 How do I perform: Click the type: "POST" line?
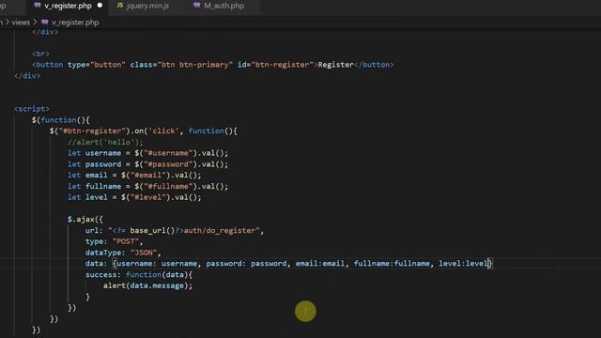tap(114, 242)
